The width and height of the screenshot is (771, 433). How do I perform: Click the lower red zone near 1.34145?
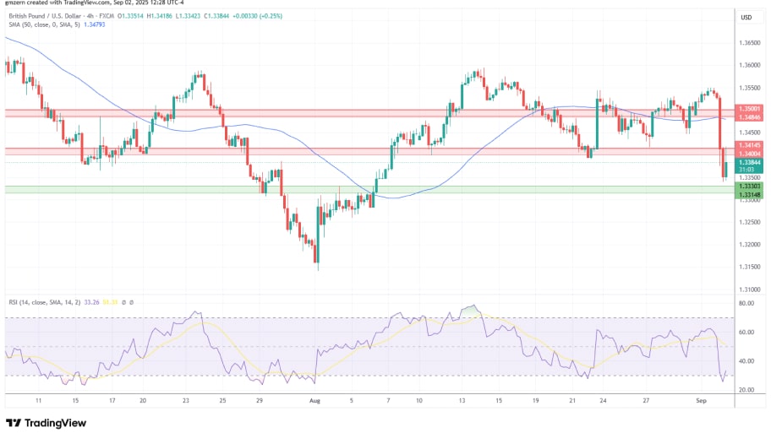pos(369,151)
